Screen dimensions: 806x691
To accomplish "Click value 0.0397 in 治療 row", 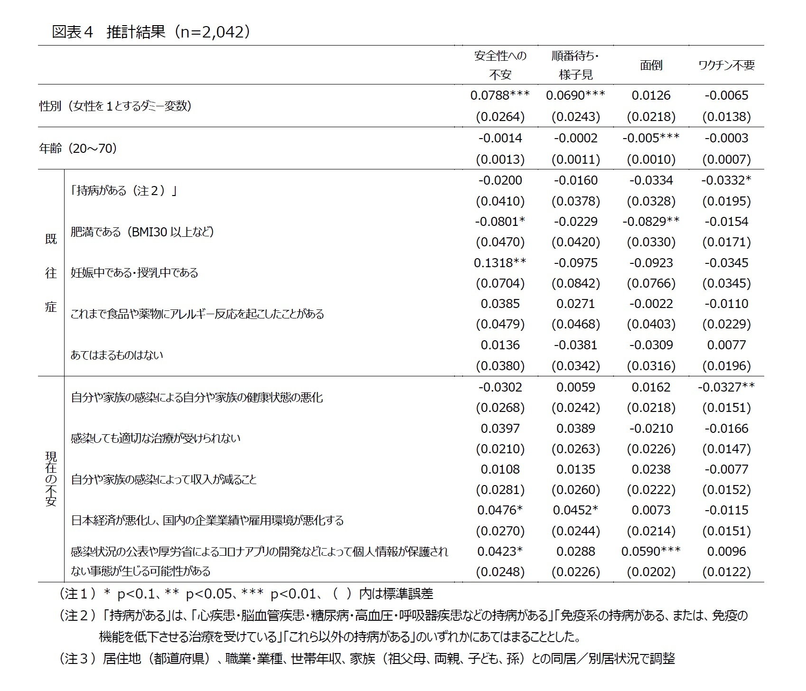I will click(500, 429).
